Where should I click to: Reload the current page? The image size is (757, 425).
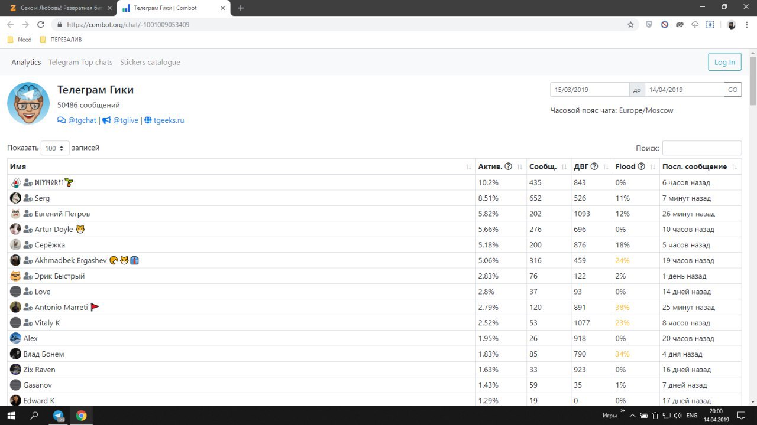tap(41, 25)
